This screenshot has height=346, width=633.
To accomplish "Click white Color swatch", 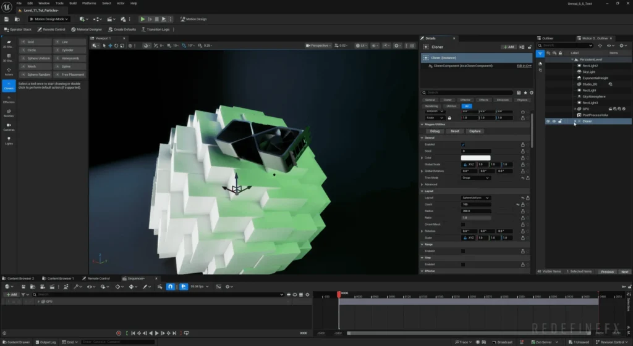I will 475,158.
